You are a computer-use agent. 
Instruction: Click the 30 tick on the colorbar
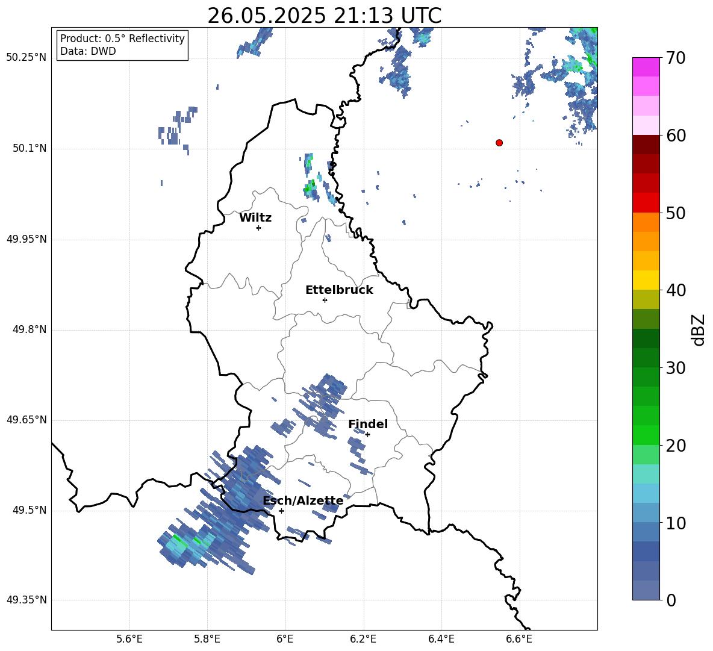click(x=676, y=368)
